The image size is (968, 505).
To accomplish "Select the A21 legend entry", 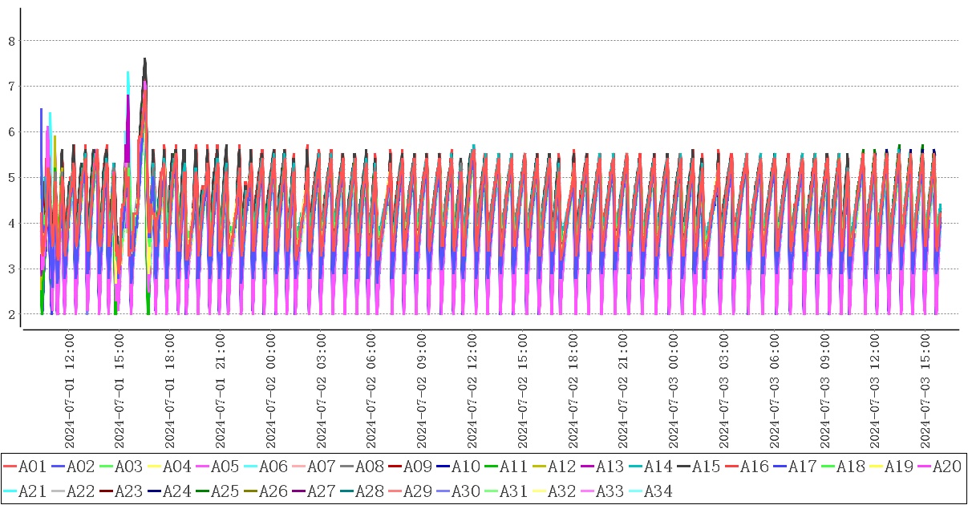I will tap(32, 491).
